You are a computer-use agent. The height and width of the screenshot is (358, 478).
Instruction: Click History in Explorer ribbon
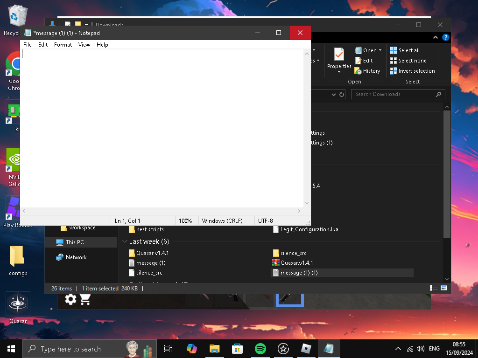(x=367, y=71)
